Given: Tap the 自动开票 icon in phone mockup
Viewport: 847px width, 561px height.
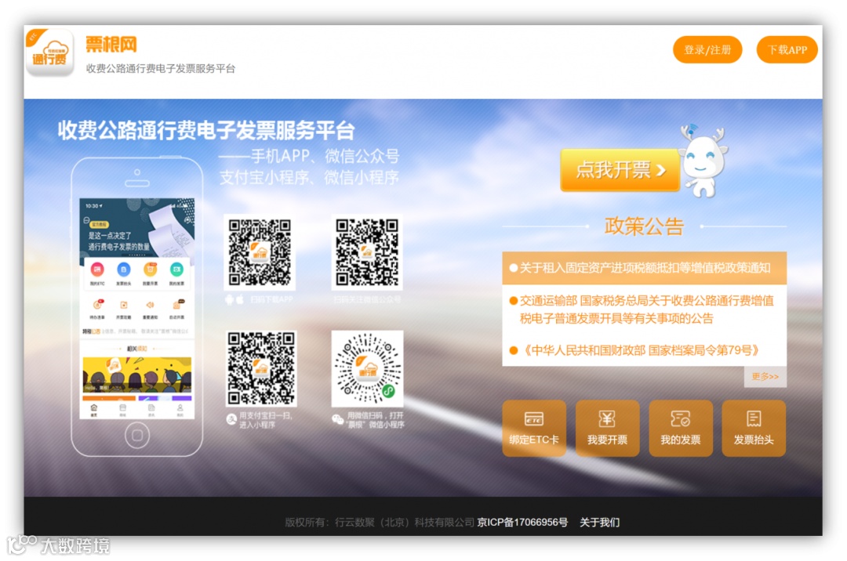Looking at the screenshot, I should point(176,306).
